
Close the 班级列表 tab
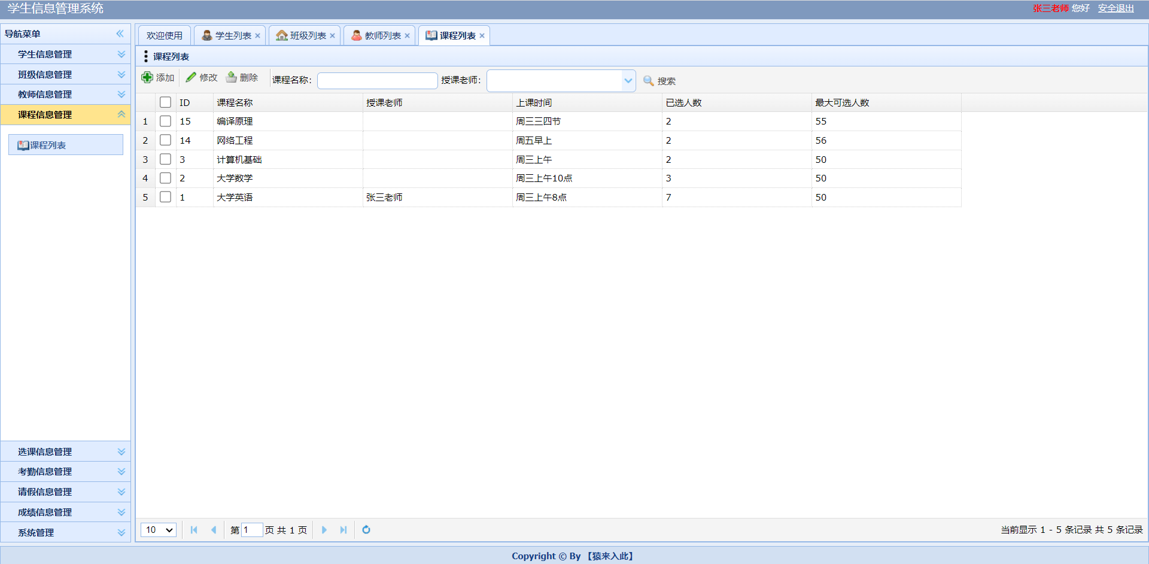(x=333, y=36)
